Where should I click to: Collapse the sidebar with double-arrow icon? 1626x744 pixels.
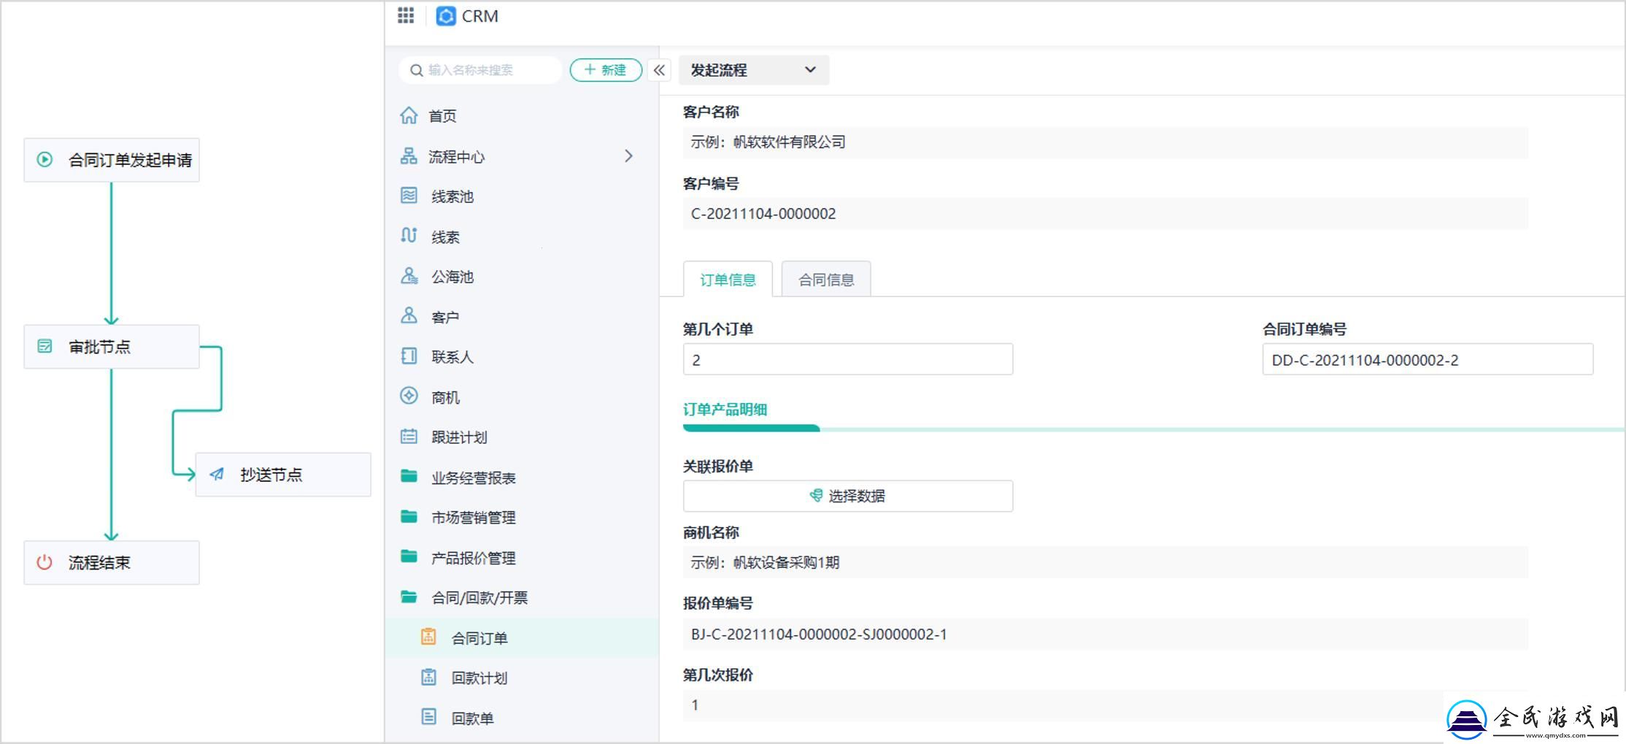point(659,70)
